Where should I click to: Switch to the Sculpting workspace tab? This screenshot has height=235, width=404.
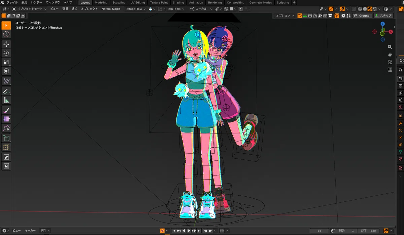point(119,2)
